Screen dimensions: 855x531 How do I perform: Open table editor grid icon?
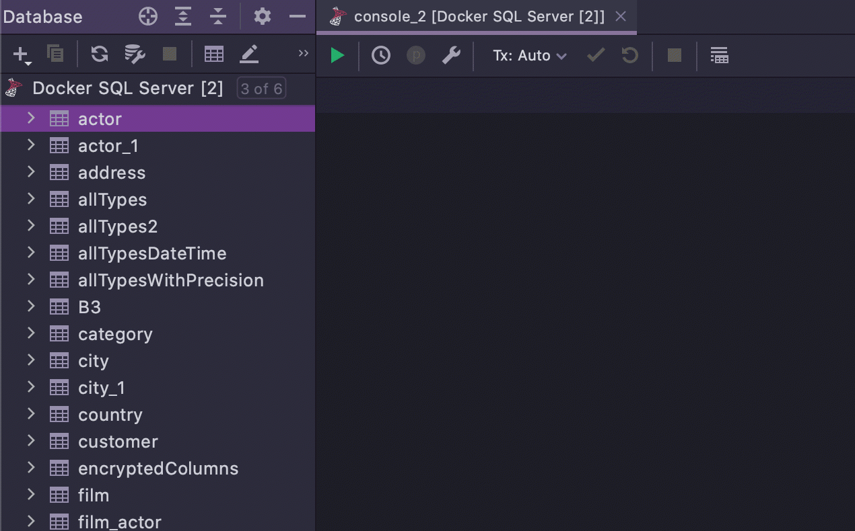pos(214,54)
